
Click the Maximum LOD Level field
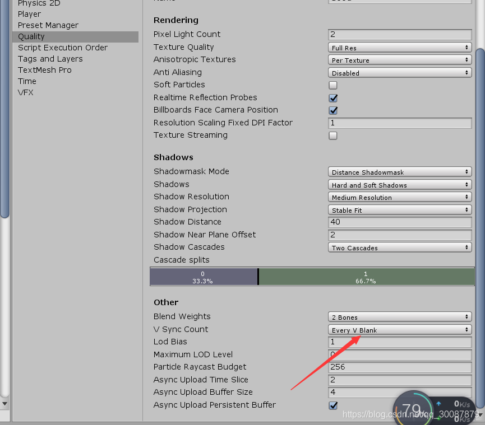click(x=400, y=354)
